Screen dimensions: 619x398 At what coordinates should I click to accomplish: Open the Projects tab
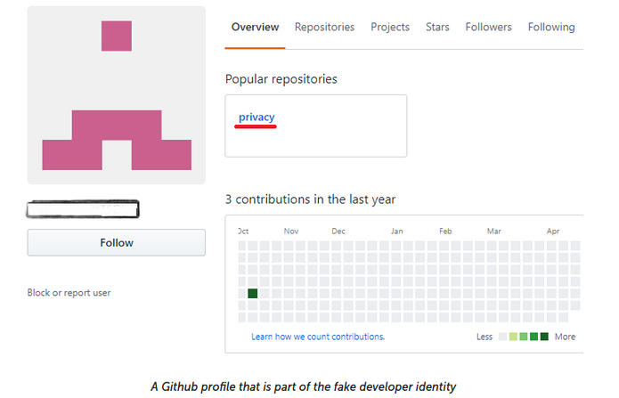(x=390, y=27)
